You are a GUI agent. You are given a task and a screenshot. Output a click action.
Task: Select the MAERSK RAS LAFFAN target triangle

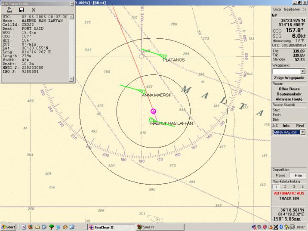152,120
